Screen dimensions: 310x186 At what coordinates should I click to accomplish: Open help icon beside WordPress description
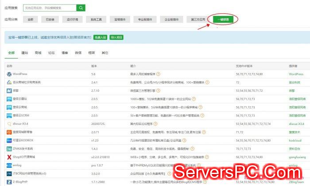[x=158, y=74]
